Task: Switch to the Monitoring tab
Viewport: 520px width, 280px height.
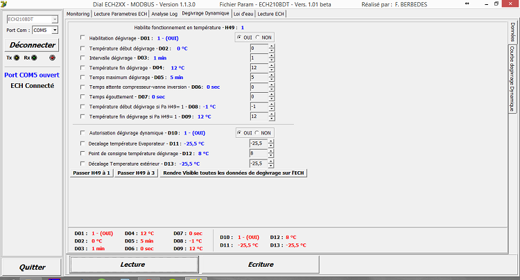Action: 78,13
